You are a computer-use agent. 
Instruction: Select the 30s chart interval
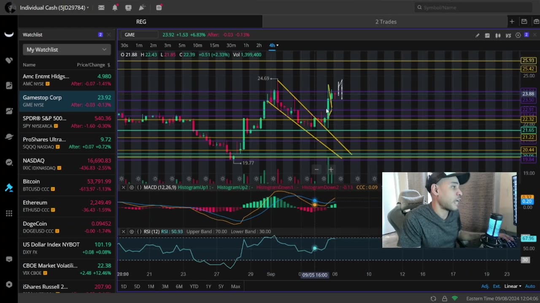tap(124, 45)
